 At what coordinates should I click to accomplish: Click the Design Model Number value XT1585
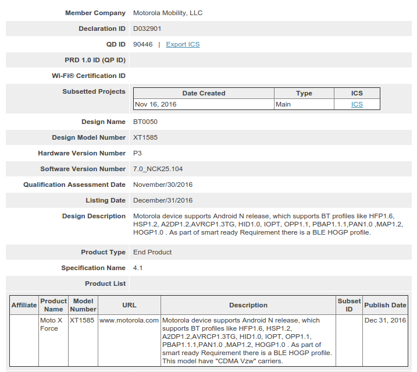[145, 137]
